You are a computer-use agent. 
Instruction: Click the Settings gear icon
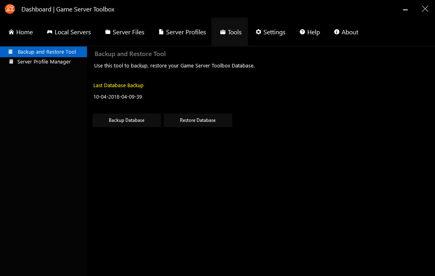258,32
